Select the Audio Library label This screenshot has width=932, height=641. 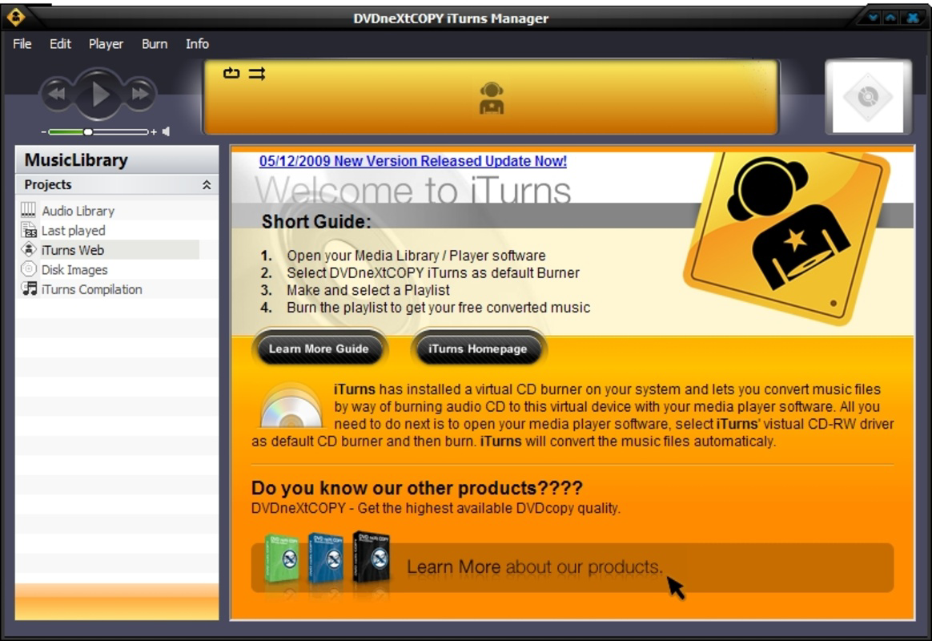coord(78,211)
